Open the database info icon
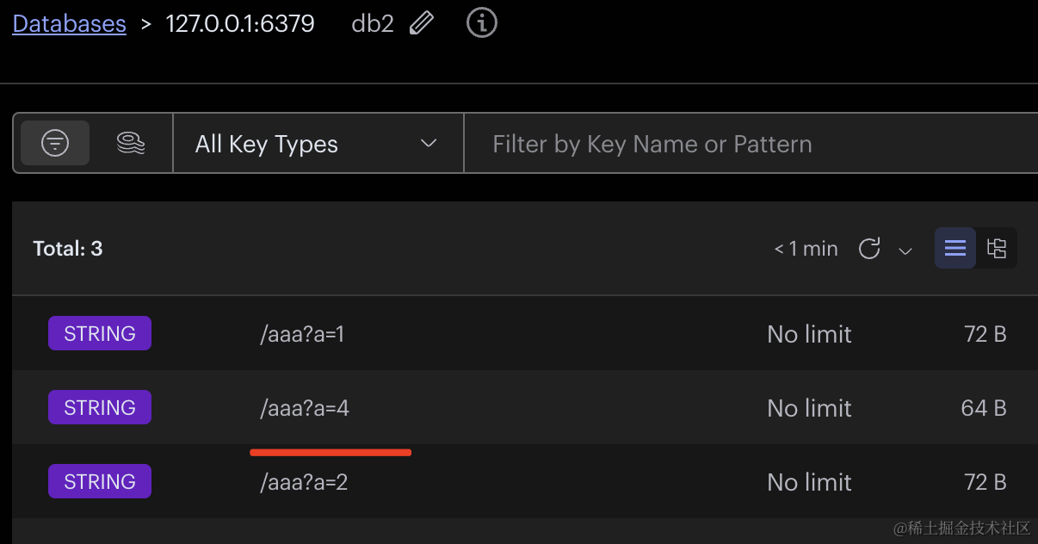Screen dimensions: 1038x544 coord(482,23)
